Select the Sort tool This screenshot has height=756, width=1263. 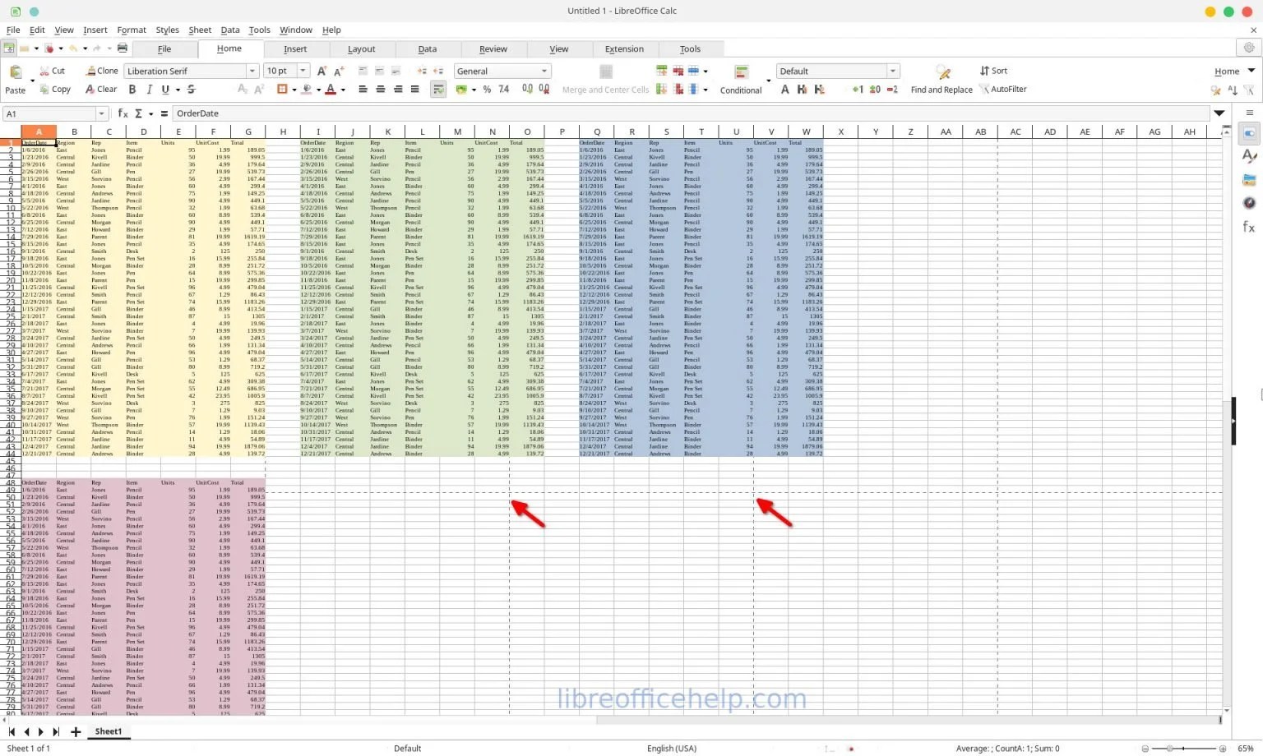(994, 71)
